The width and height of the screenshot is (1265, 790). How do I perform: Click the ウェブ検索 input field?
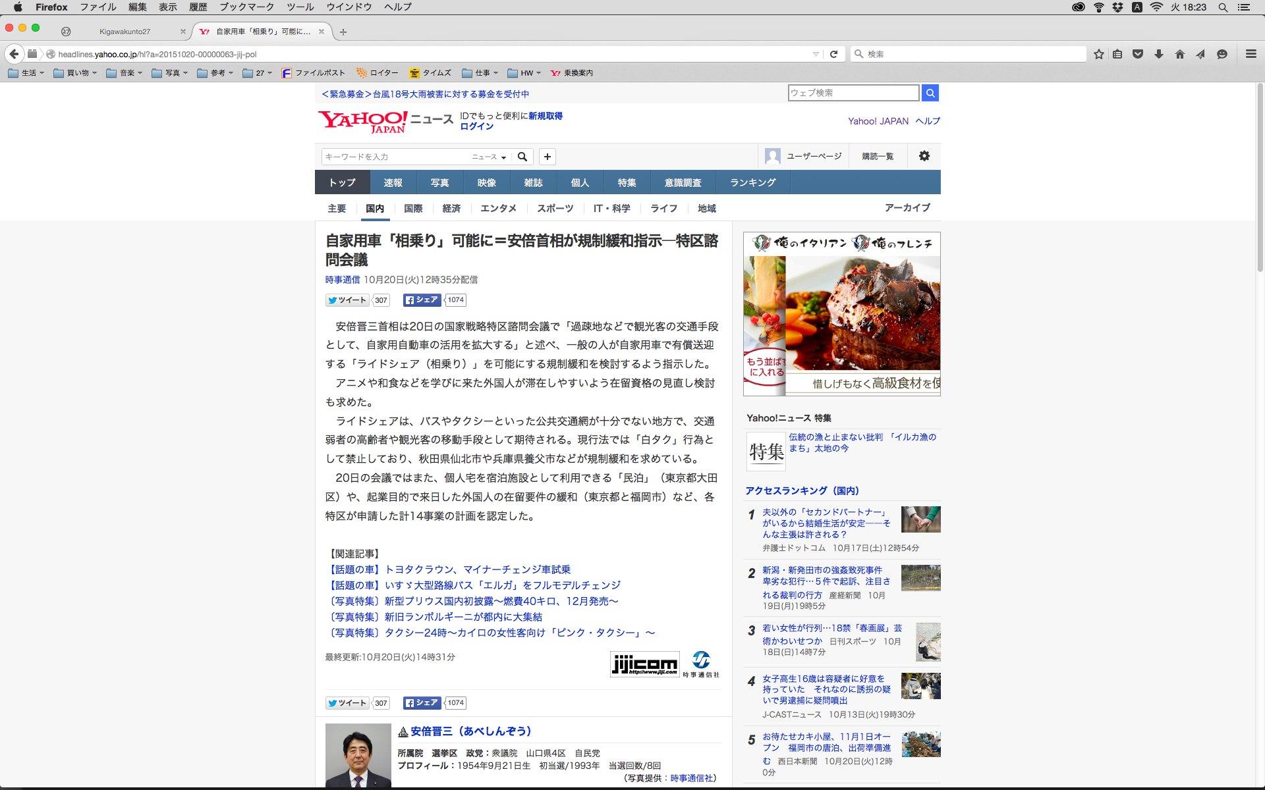click(853, 93)
